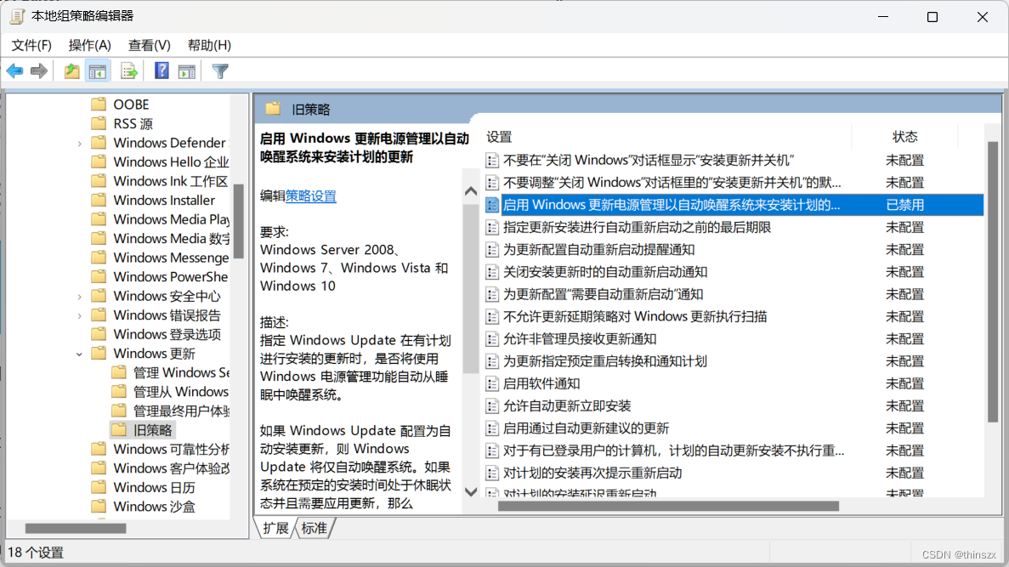
Task: Click the Back arrow toolbar icon
Action: pyautogui.click(x=14, y=71)
